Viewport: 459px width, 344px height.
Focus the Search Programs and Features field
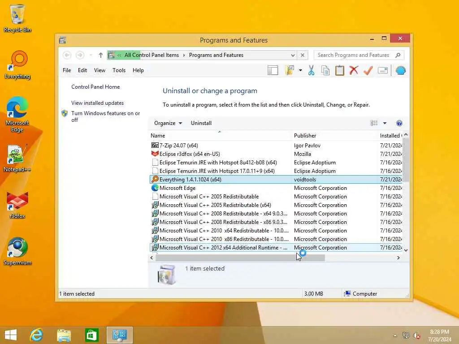(x=353, y=55)
